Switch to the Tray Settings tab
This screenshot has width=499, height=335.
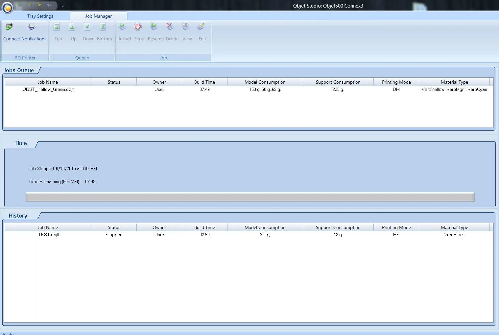pos(40,16)
